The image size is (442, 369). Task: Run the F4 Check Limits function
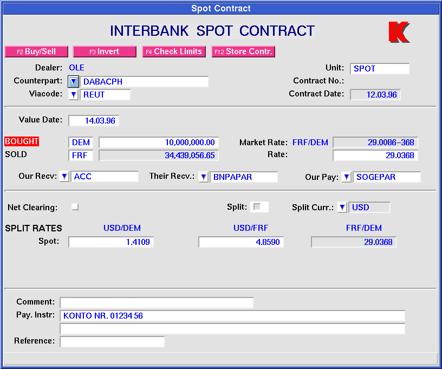174,51
